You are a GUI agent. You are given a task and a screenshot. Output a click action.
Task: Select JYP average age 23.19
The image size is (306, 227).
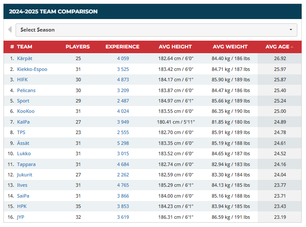coord(280,217)
